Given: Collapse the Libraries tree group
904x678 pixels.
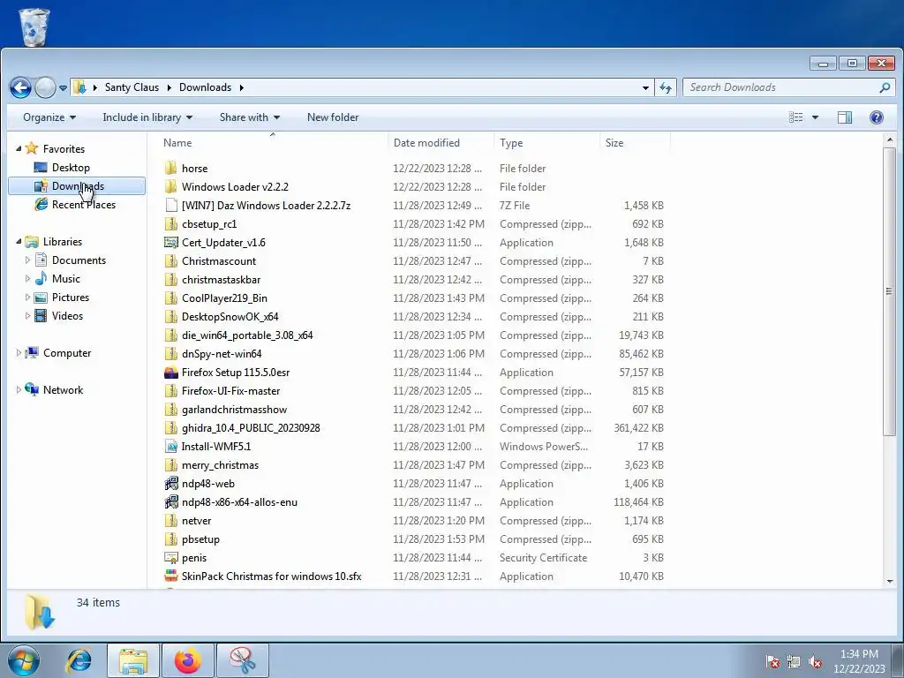Looking at the screenshot, I should 19,242.
